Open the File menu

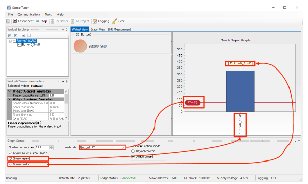[10, 14]
